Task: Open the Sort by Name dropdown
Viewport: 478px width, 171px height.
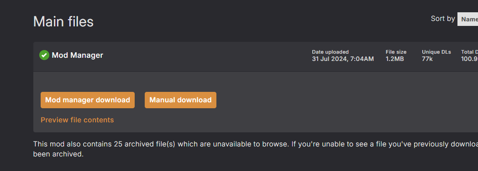Action: [467, 19]
